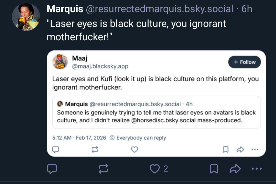Viewport: 276px width, 184px height.
Task: Bookmark the outer Marquis post
Action: click(x=214, y=169)
